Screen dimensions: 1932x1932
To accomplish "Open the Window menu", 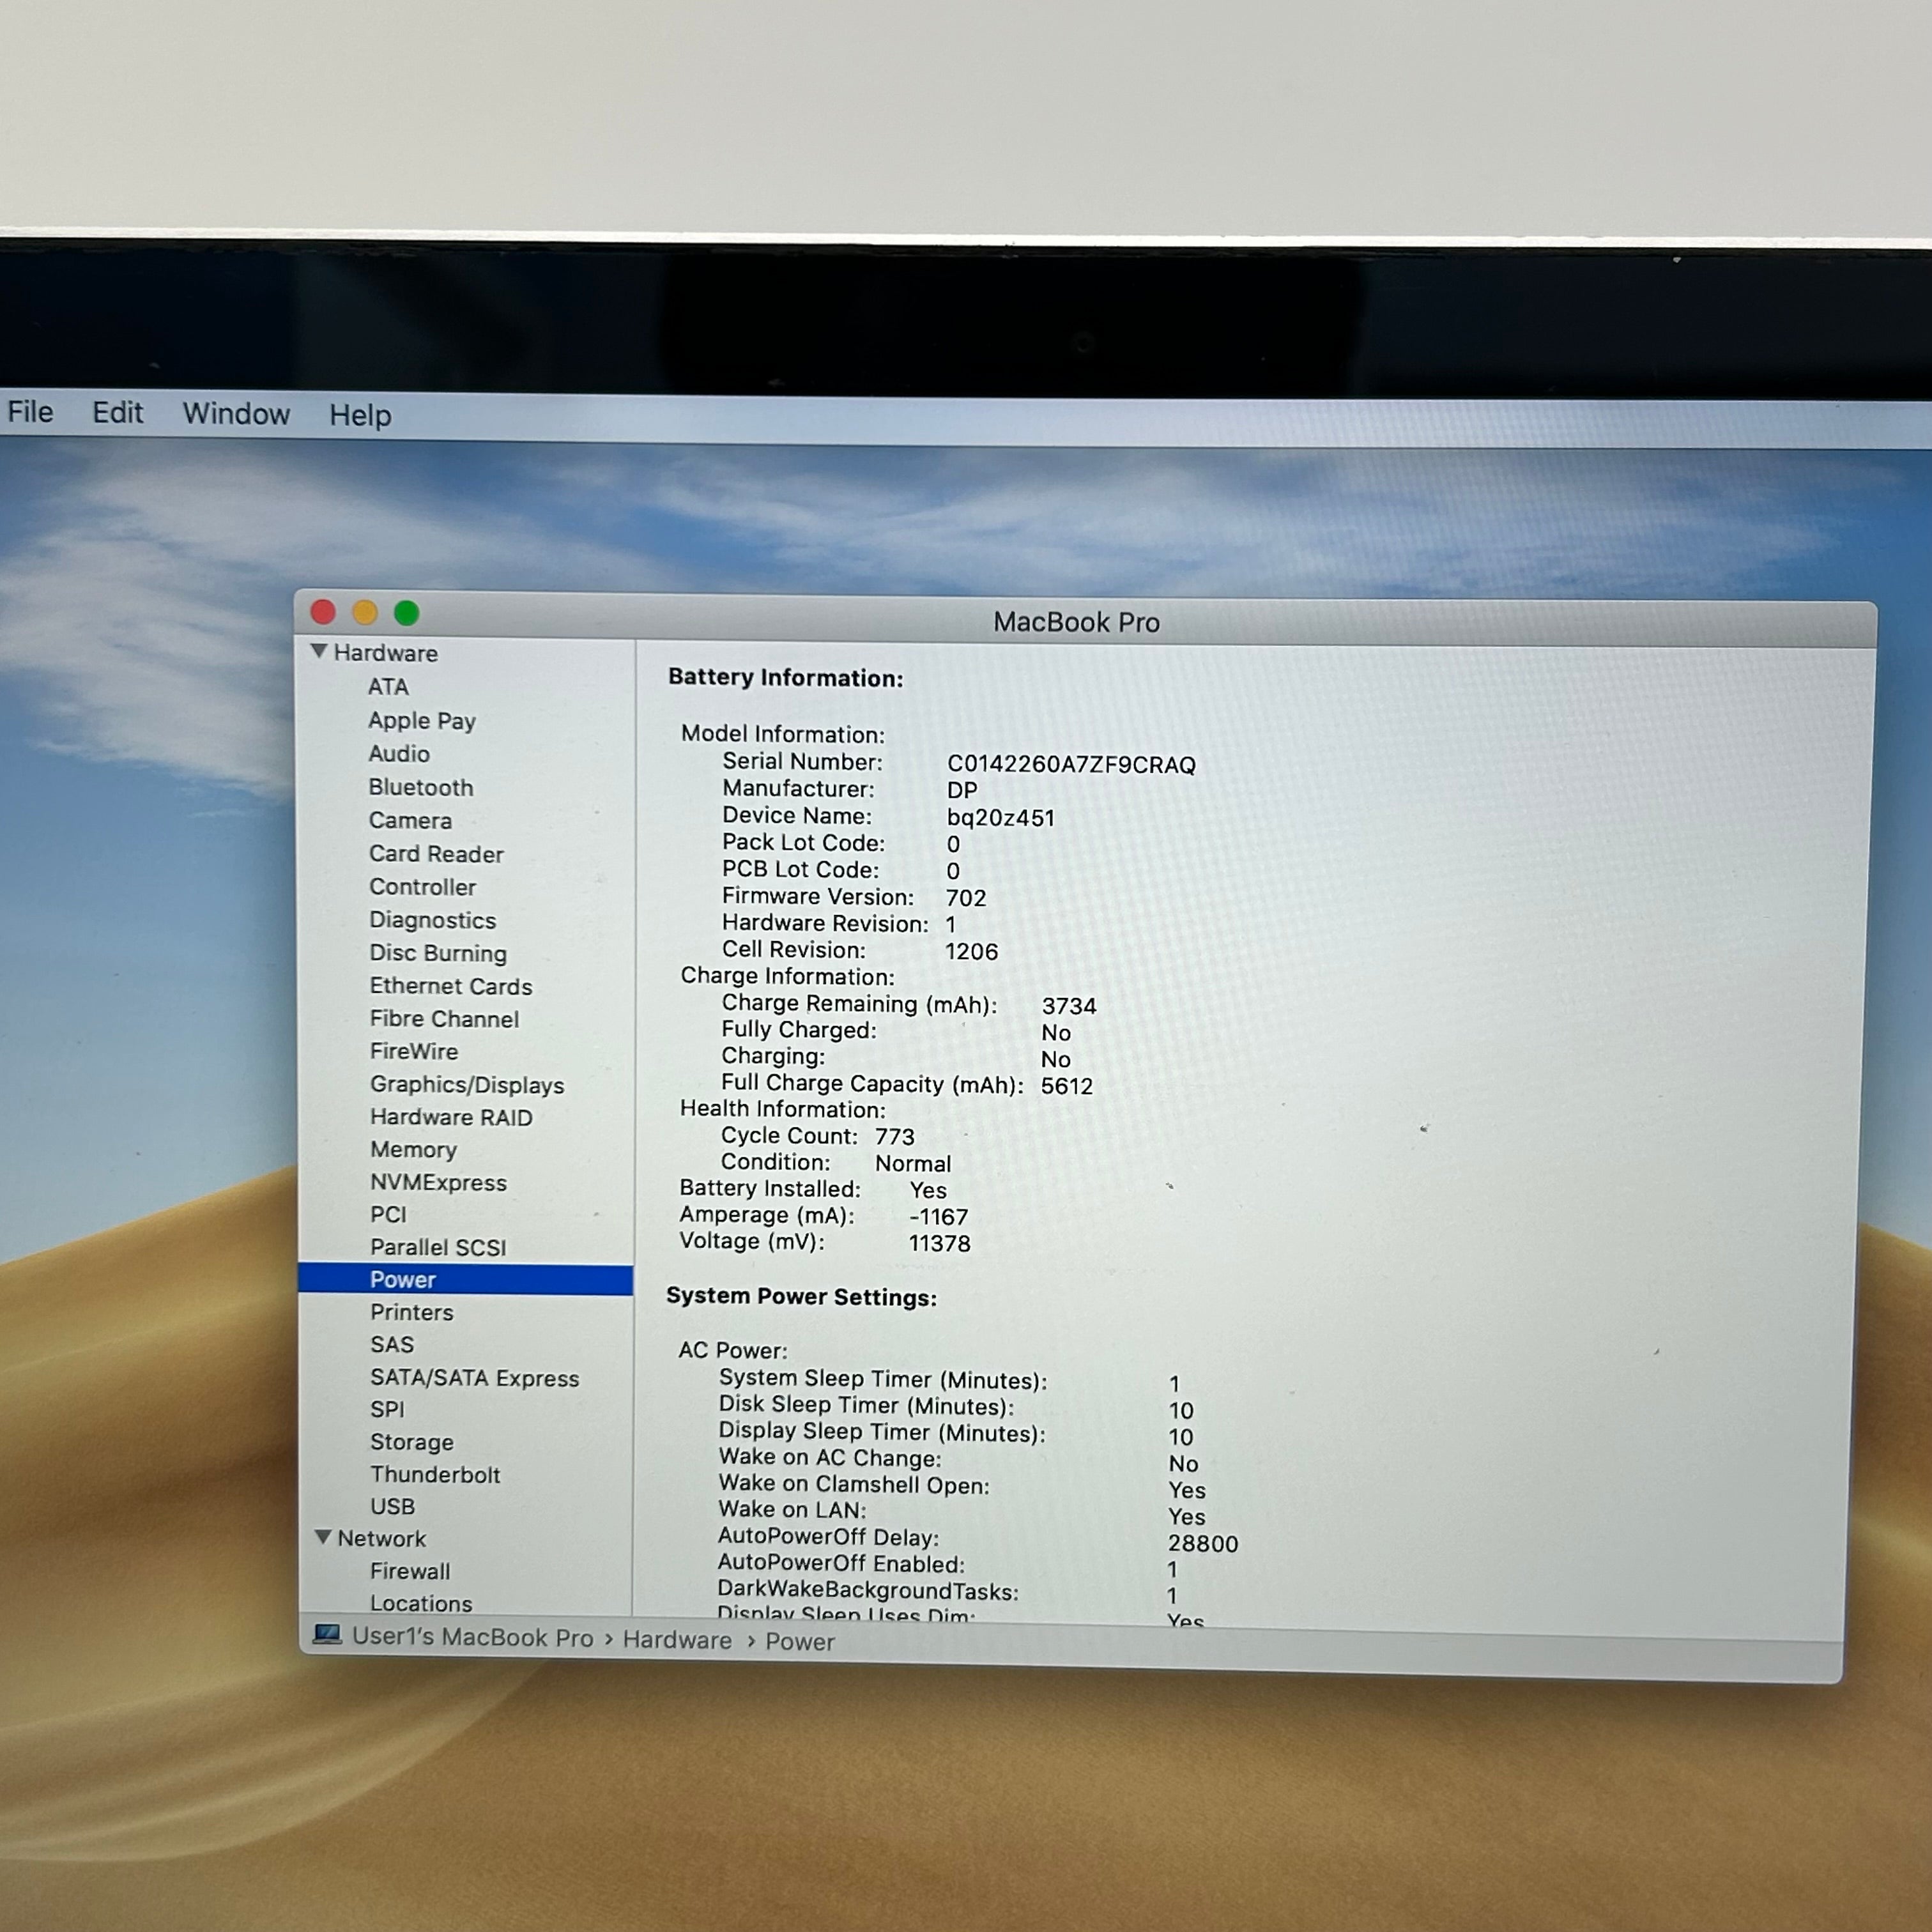I will [x=236, y=414].
